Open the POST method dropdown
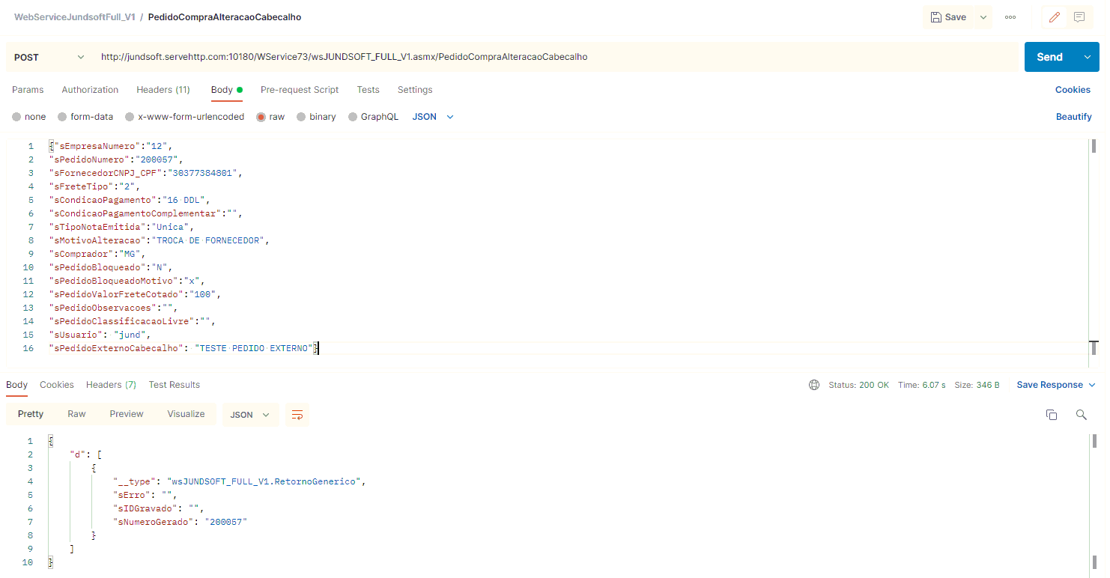 [x=49, y=57]
